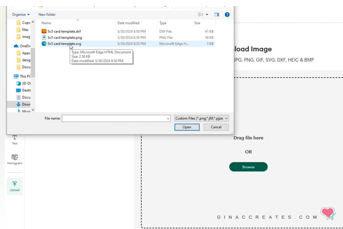Screen dimensions: 343x229
Task: Open Desktop in navigation pane
Action: point(23,90)
